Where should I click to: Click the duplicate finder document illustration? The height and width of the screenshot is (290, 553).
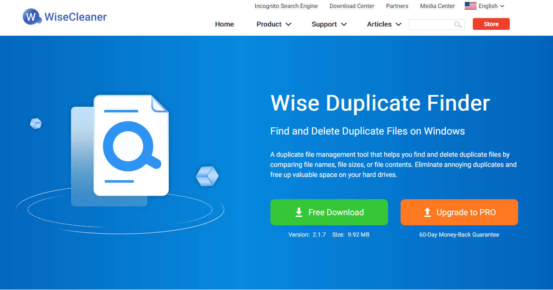point(120,150)
